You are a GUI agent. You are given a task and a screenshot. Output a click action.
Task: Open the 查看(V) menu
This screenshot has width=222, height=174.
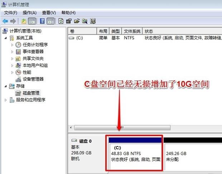click(x=49, y=13)
